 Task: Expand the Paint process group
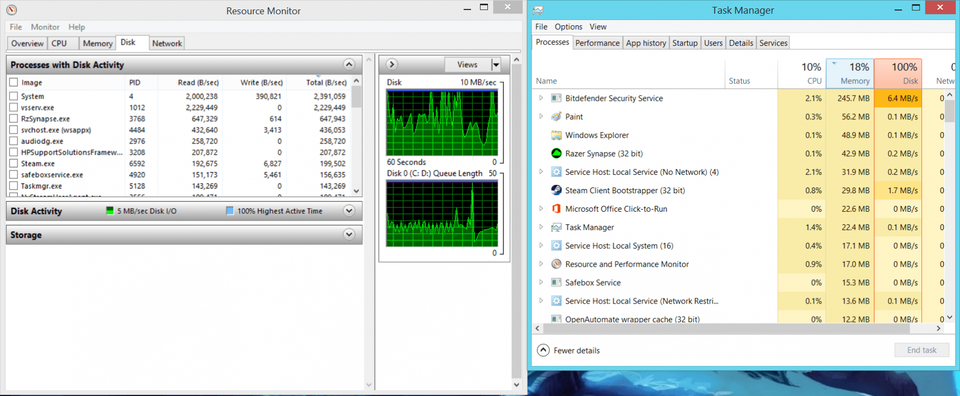click(541, 117)
